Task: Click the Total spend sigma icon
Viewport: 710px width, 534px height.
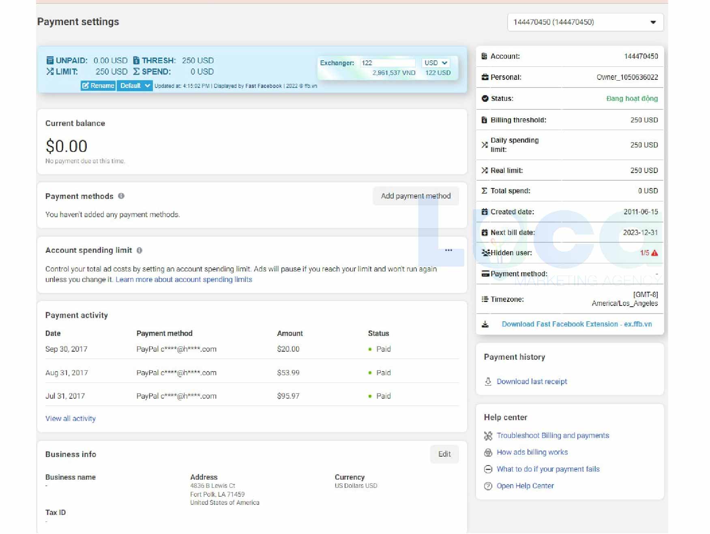Action: [x=484, y=191]
